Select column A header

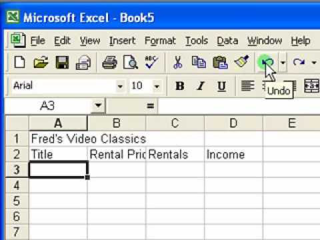coord(58,123)
